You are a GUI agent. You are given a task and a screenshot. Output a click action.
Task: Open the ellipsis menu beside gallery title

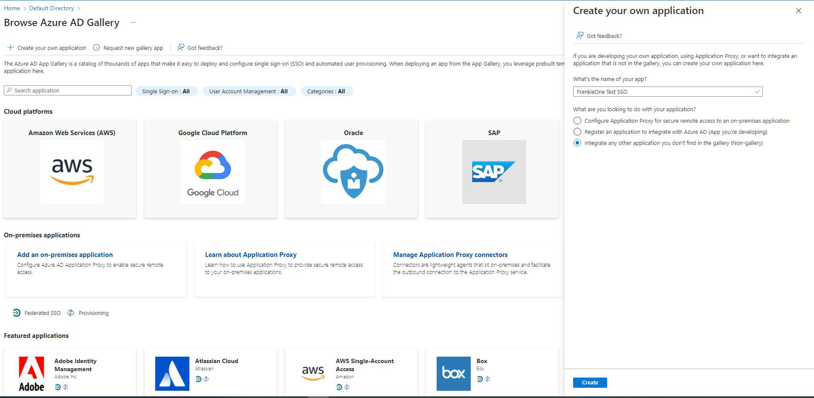tap(133, 22)
